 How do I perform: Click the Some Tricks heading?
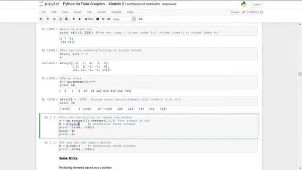click(68, 158)
